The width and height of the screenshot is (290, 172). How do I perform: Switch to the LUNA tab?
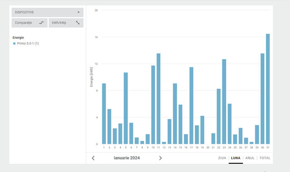pos(236,158)
